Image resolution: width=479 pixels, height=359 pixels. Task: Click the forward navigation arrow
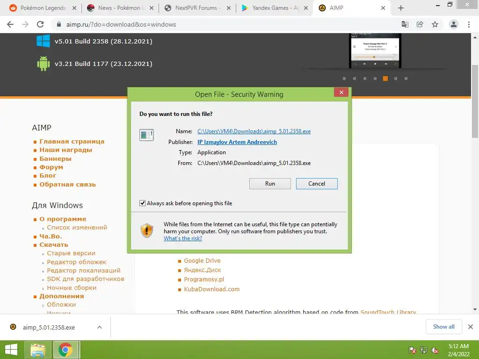[25, 24]
